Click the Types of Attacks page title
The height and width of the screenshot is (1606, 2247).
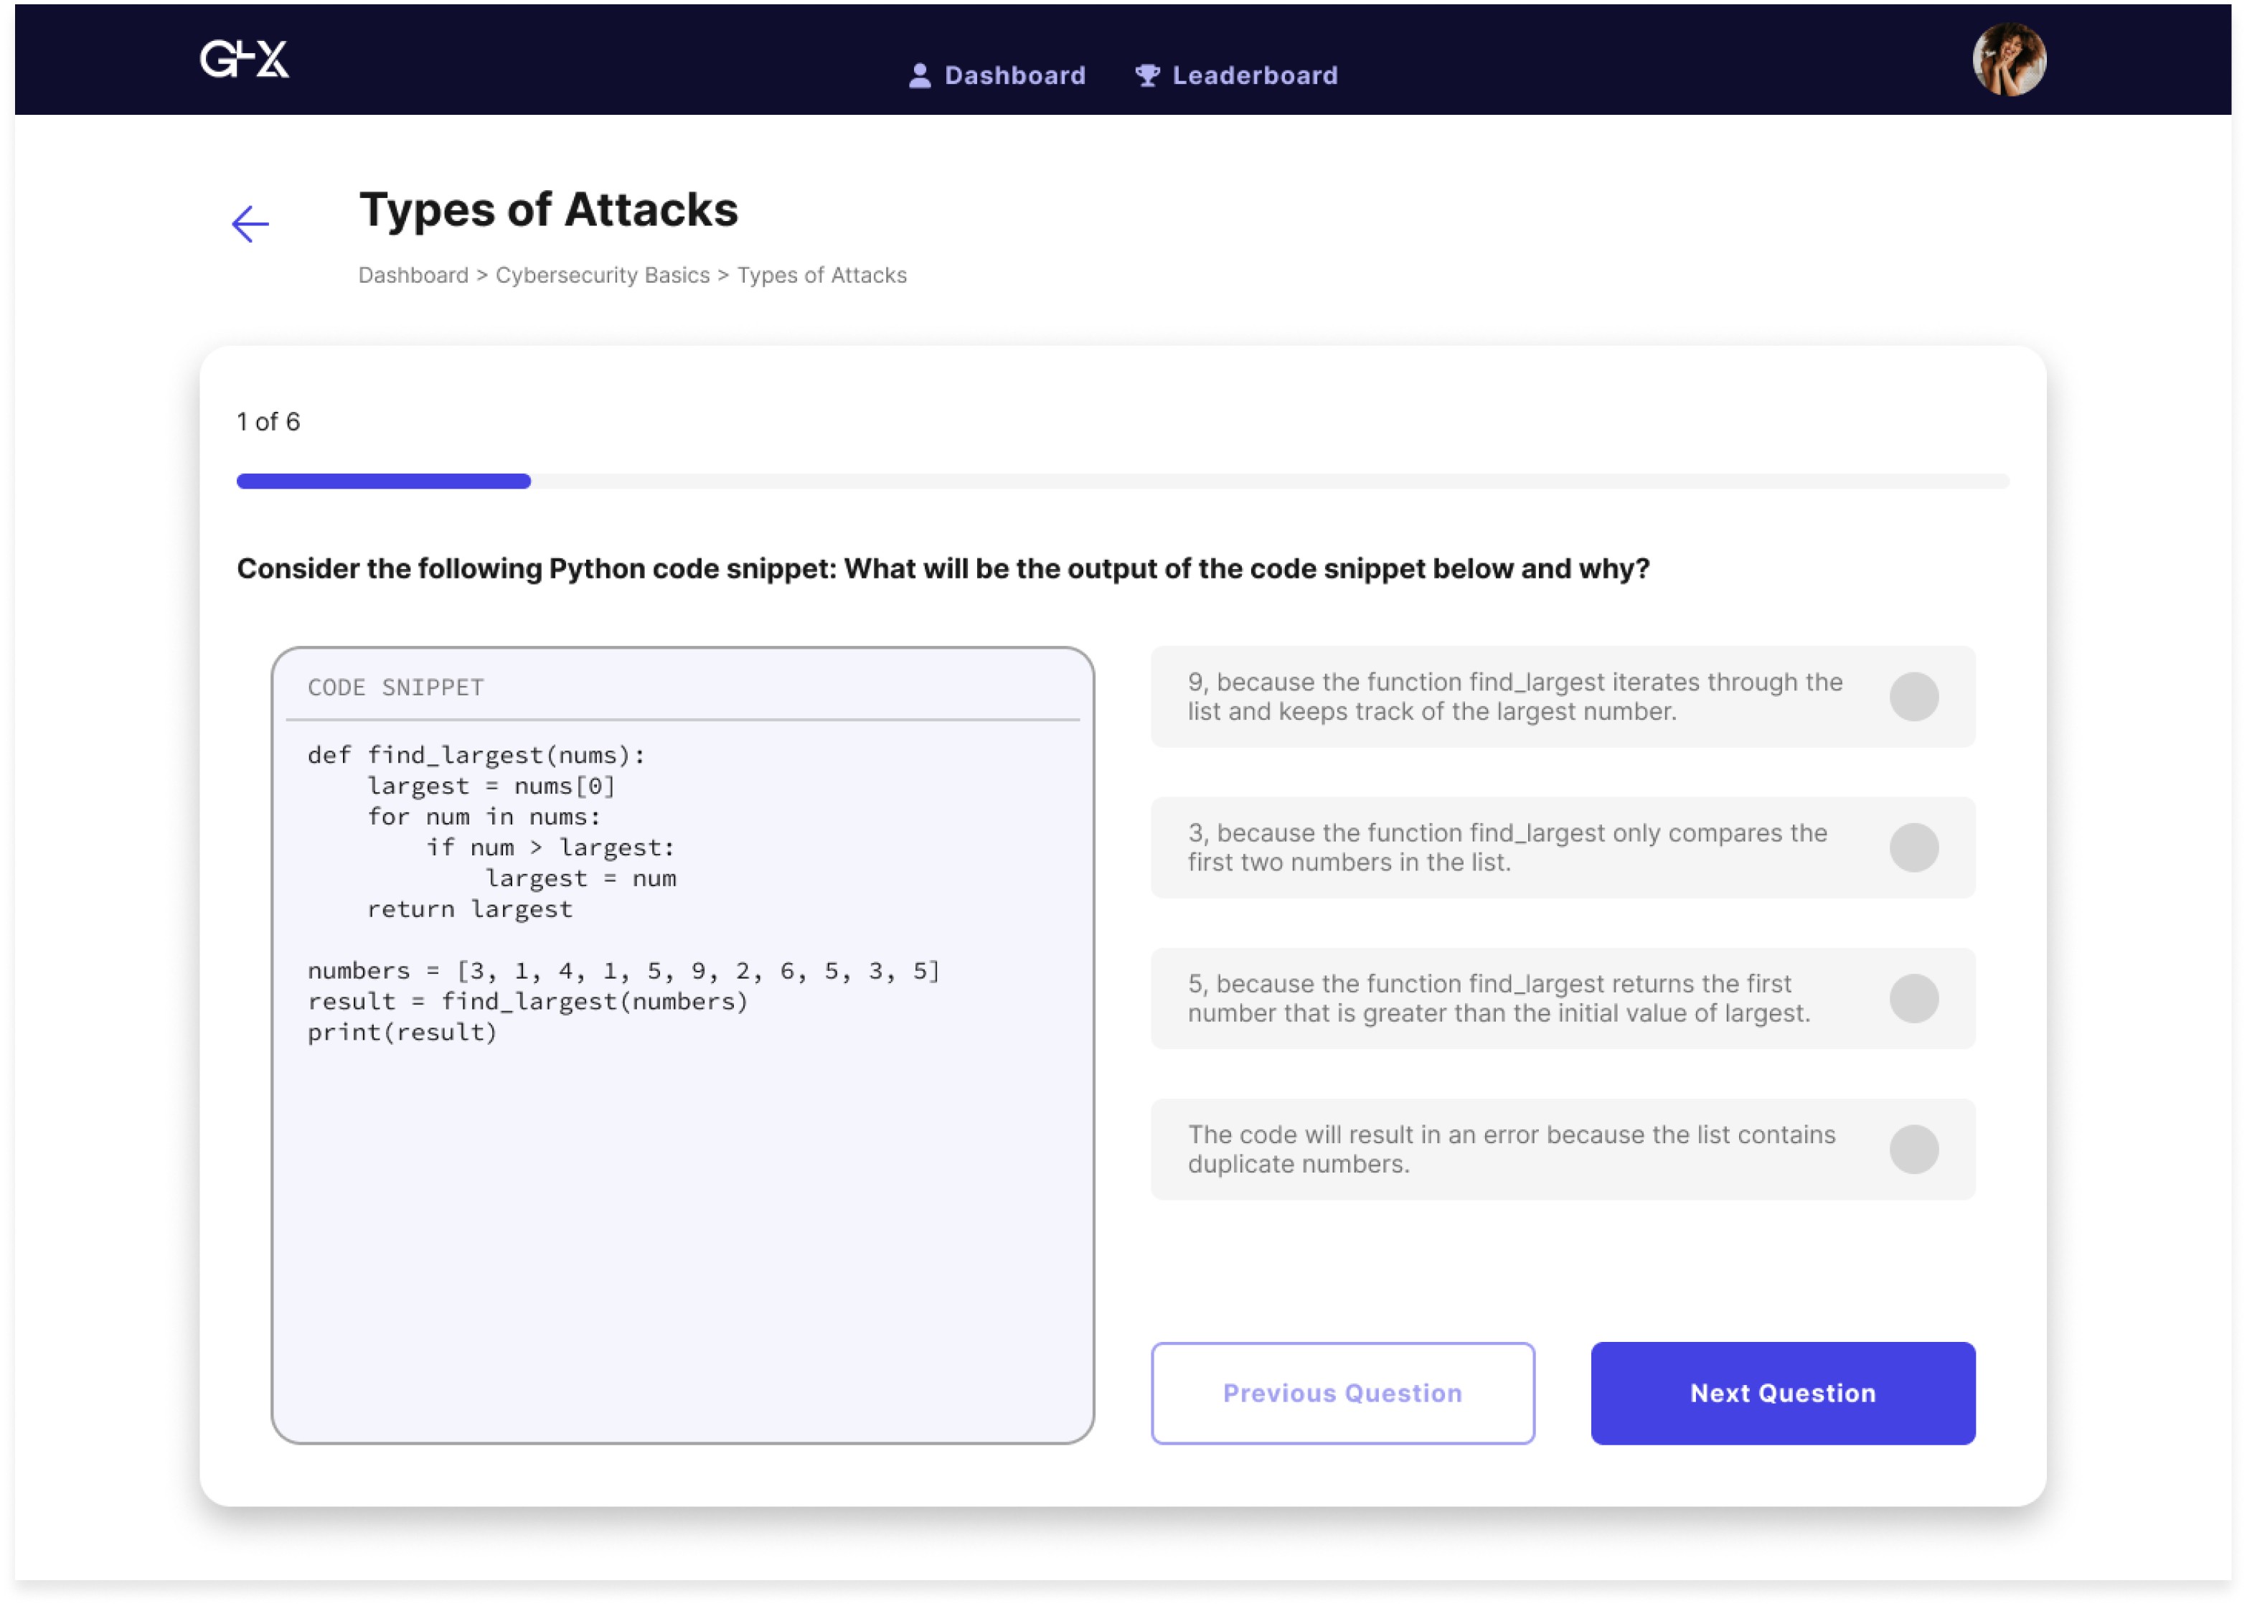[x=547, y=211]
